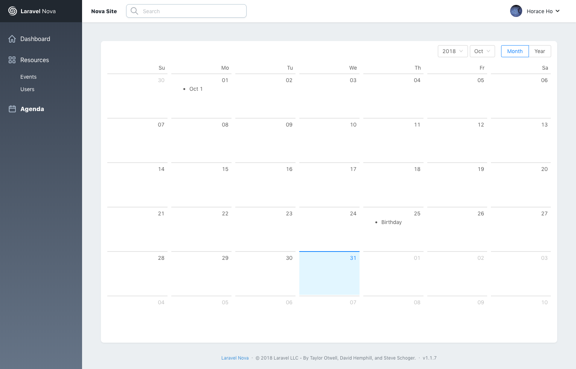Viewport: 576px width, 369px height.
Task: Expand the Horace Ho user menu arrow
Action: pos(558,11)
